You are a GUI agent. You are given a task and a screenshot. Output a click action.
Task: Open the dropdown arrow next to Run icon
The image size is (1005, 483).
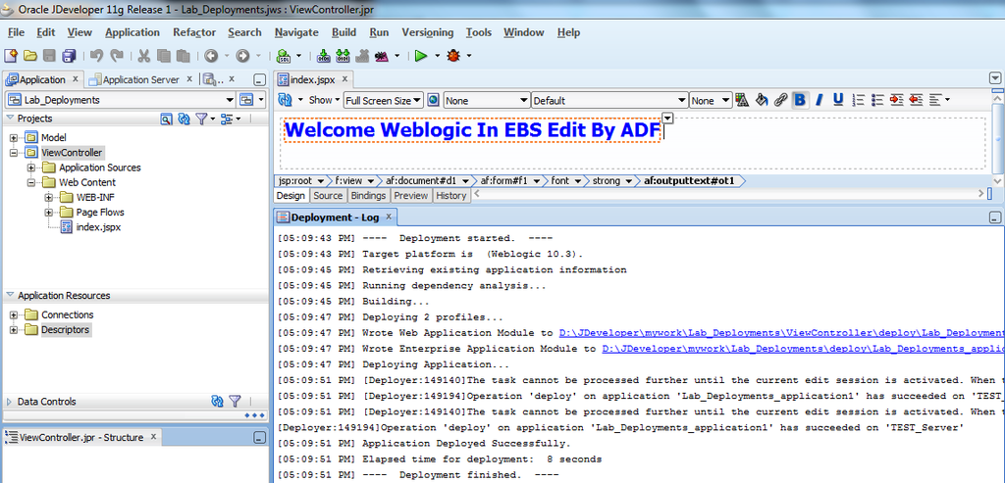437,56
